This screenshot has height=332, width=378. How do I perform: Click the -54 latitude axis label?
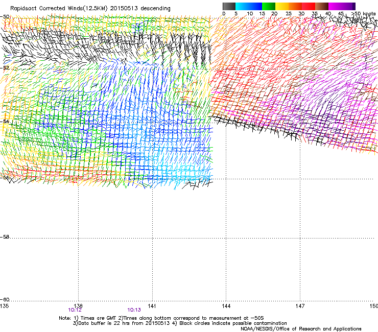tap(5, 121)
